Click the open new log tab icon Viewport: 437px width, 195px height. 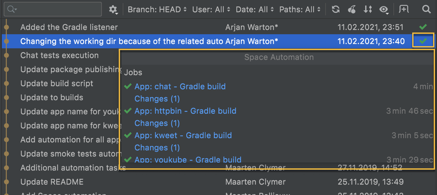tap(404, 9)
